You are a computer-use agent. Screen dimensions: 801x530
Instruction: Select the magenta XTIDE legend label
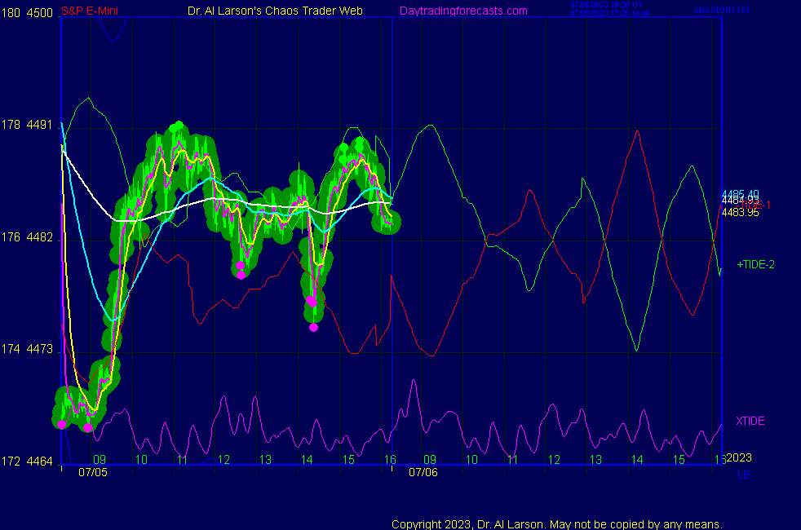point(750,422)
